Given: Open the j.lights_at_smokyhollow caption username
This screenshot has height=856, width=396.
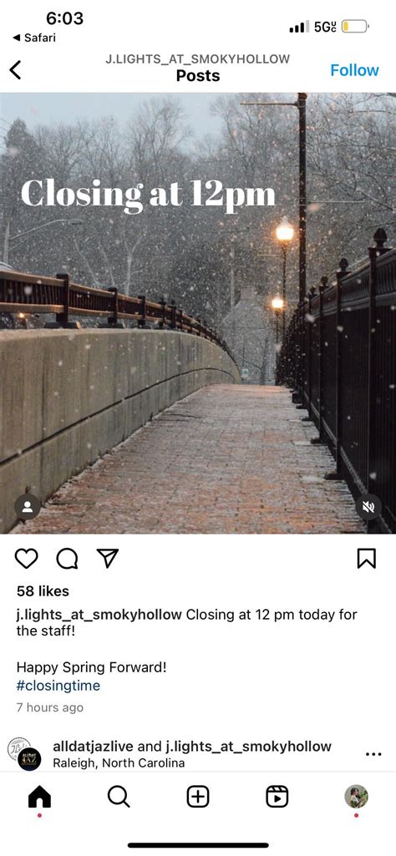Looking at the screenshot, I should (x=99, y=615).
